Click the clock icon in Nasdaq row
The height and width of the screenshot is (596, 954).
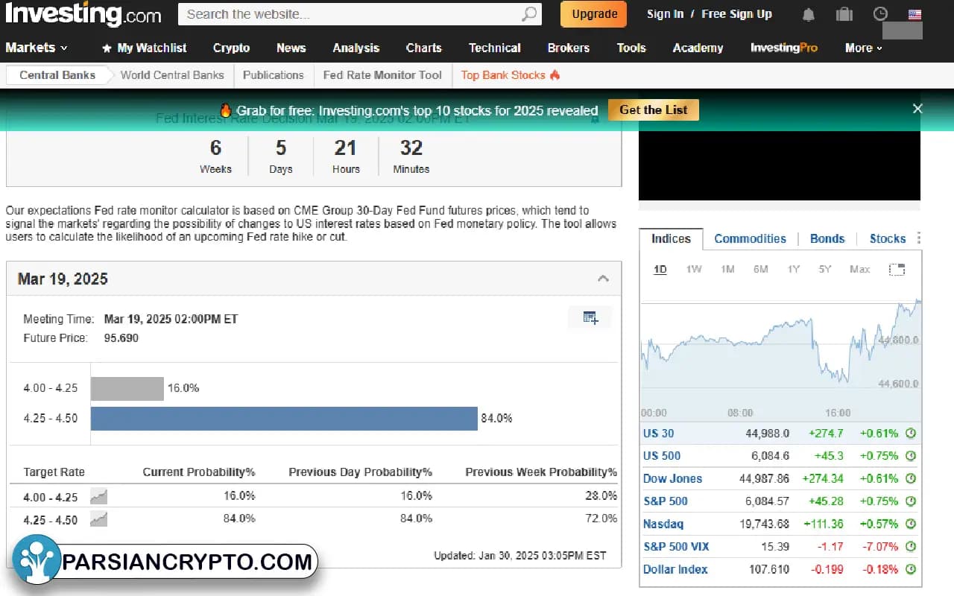[910, 524]
